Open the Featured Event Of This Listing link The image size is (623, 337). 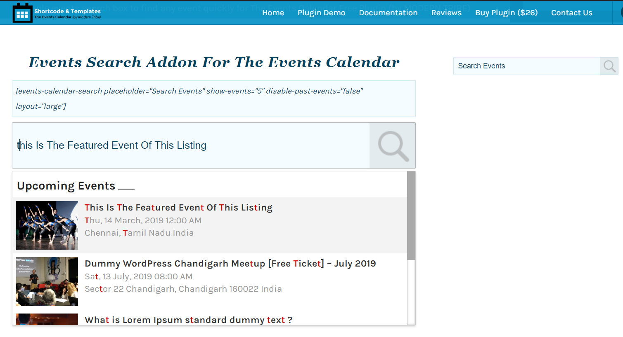click(x=178, y=207)
